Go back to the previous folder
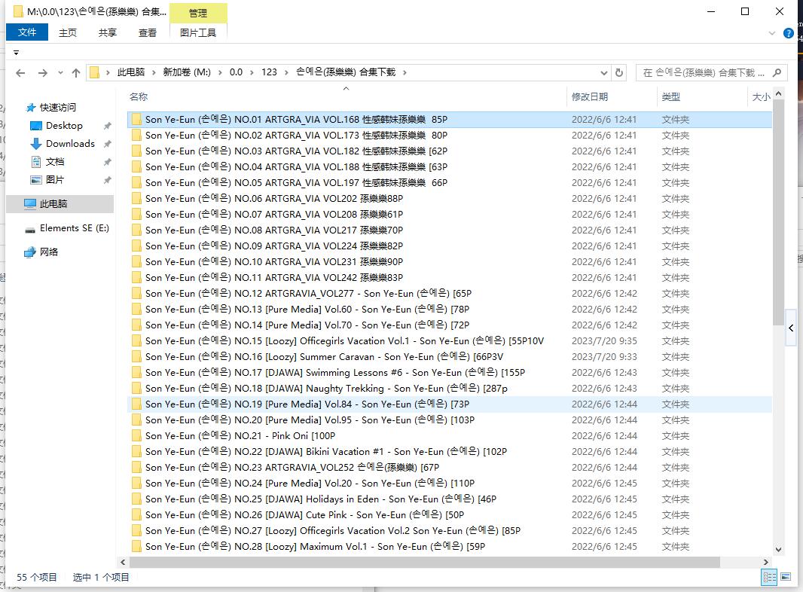 [20, 73]
